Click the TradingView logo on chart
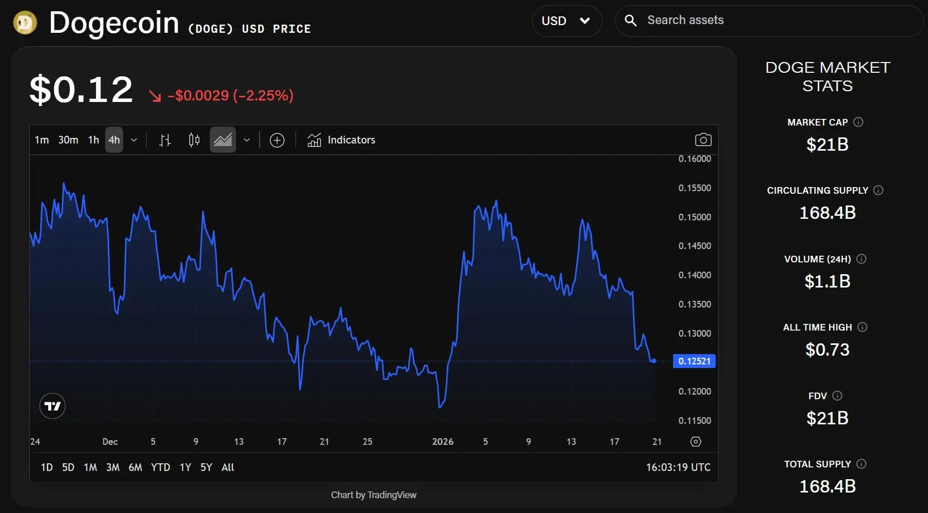The height and width of the screenshot is (513, 928). tap(52, 406)
